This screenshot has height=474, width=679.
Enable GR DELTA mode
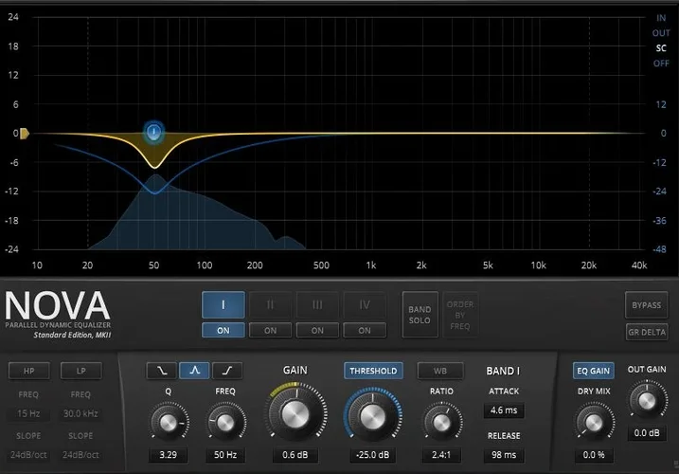click(x=647, y=332)
